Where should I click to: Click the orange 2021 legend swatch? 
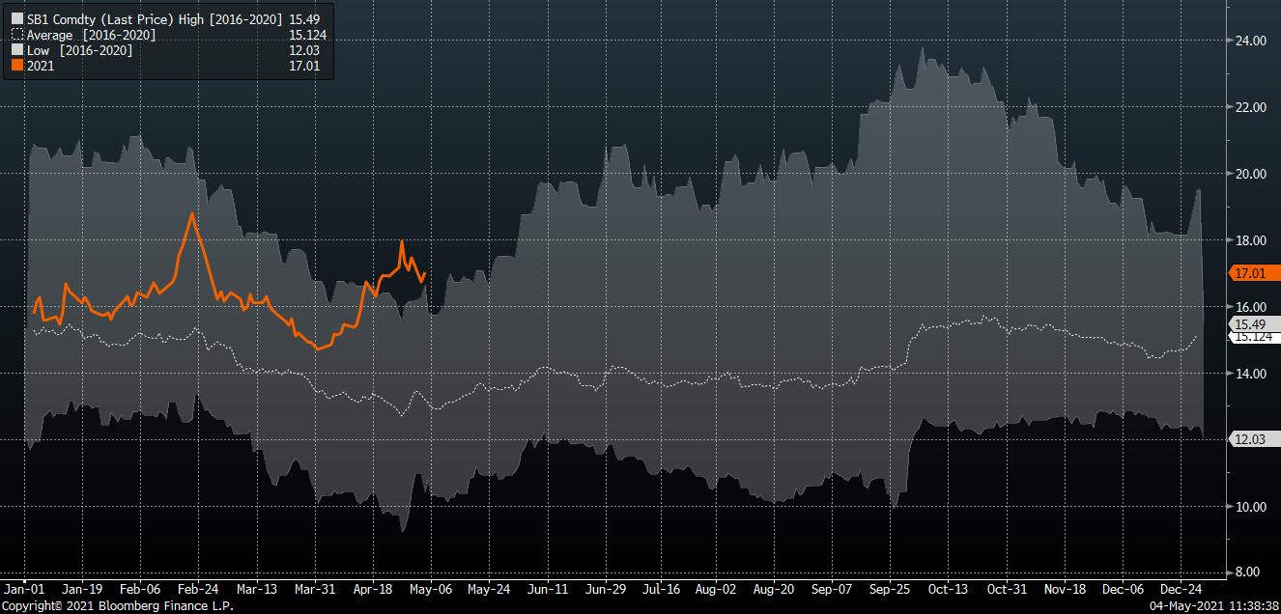[x=17, y=67]
